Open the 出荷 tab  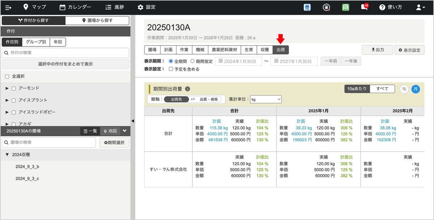click(x=281, y=50)
